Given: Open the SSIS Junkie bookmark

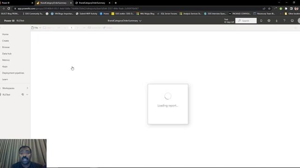Looking at the screenshot, I should click(x=122, y=14).
